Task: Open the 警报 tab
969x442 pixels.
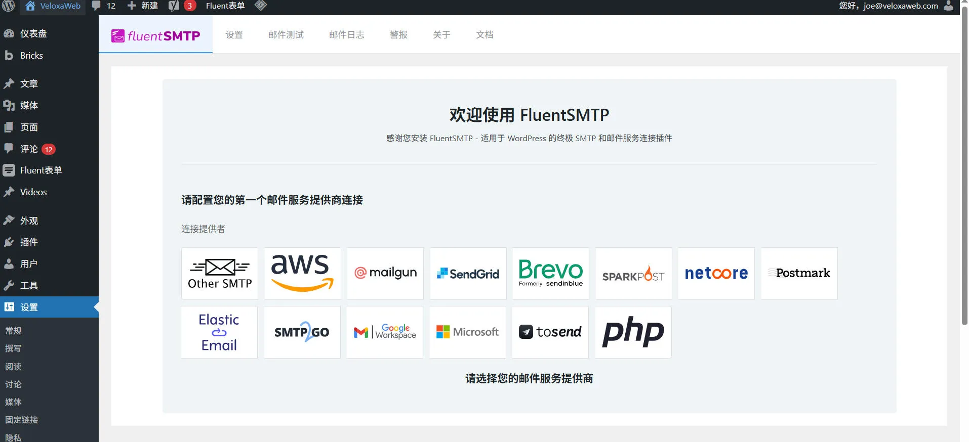Action: pyautogui.click(x=398, y=35)
